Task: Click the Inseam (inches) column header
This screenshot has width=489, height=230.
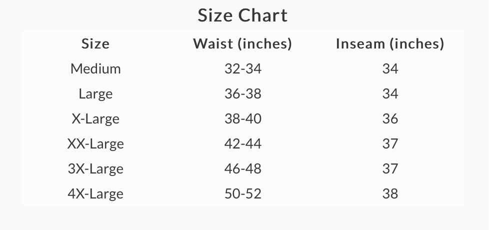Action: pos(390,43)
